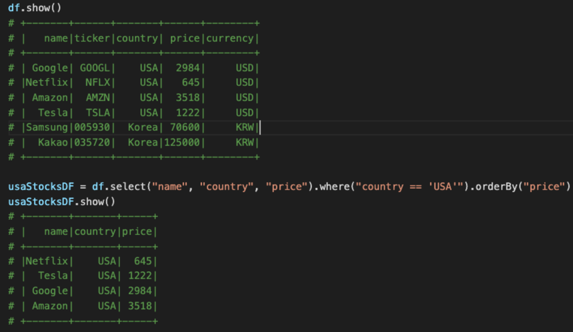Click the 'where' method call
Viewport: 573px width, 332px height.
(x=335, y=187)
